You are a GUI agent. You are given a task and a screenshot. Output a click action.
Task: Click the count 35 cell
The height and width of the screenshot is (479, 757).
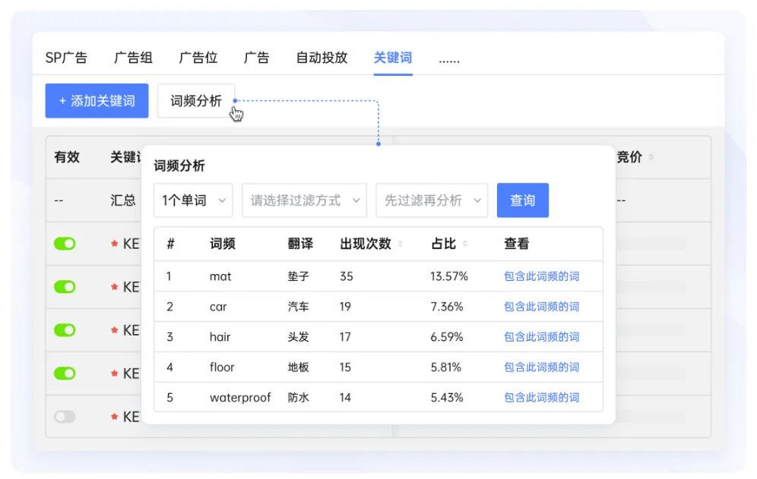[x=346, y=276]
